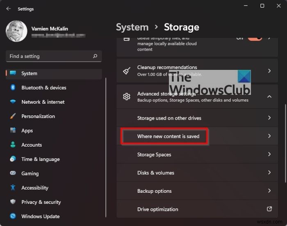Toggle the Storage Sense switch
This screenshot has width=287, height=226.
255,38
